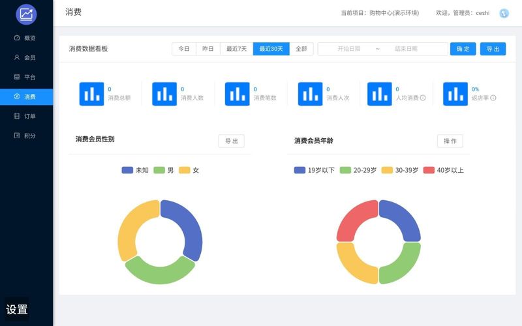Toggle the 未知 legend item in gender chart
Viewport: 522px width, 326px height.
point(135,170)
